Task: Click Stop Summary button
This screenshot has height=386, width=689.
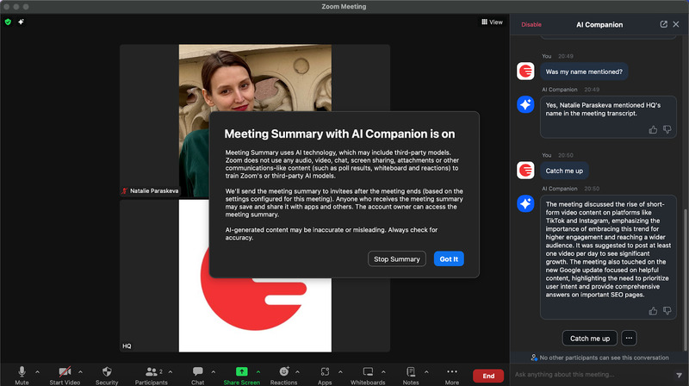Action: click(397, 259)
